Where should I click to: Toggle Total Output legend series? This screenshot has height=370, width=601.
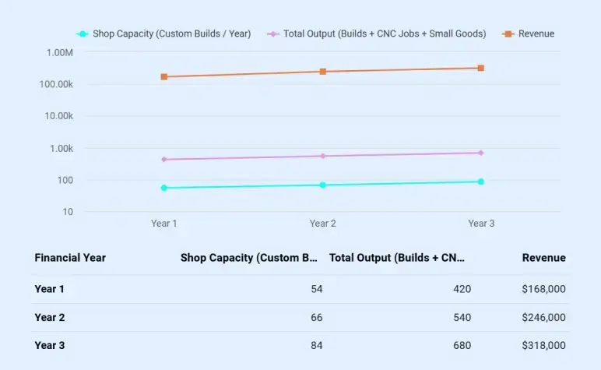377,34
